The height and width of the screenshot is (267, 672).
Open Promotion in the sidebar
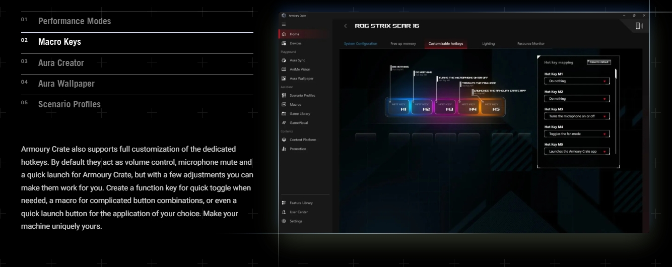pyautogui.click(x=294, y=149)
